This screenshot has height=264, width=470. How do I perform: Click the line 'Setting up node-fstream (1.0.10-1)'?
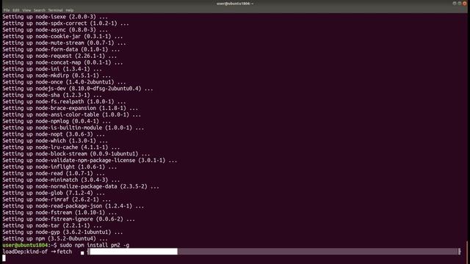[x=59, y=213]
